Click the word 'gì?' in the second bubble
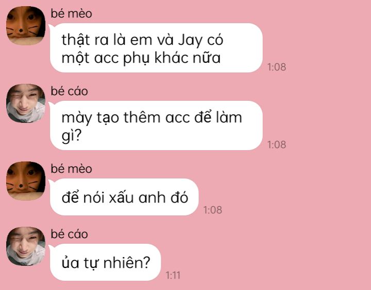The height and width of the screenshot is (290, 371). pos(72,136)
